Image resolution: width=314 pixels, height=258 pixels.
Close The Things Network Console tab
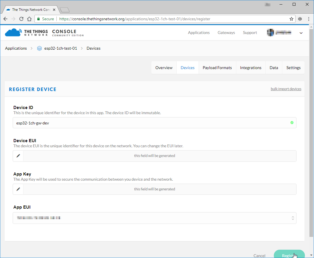(x=54, y=10)
